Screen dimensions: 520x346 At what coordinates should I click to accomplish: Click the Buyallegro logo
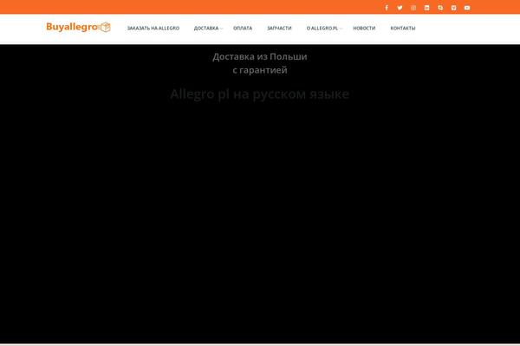pyautogui.click(x=78, y=27)
